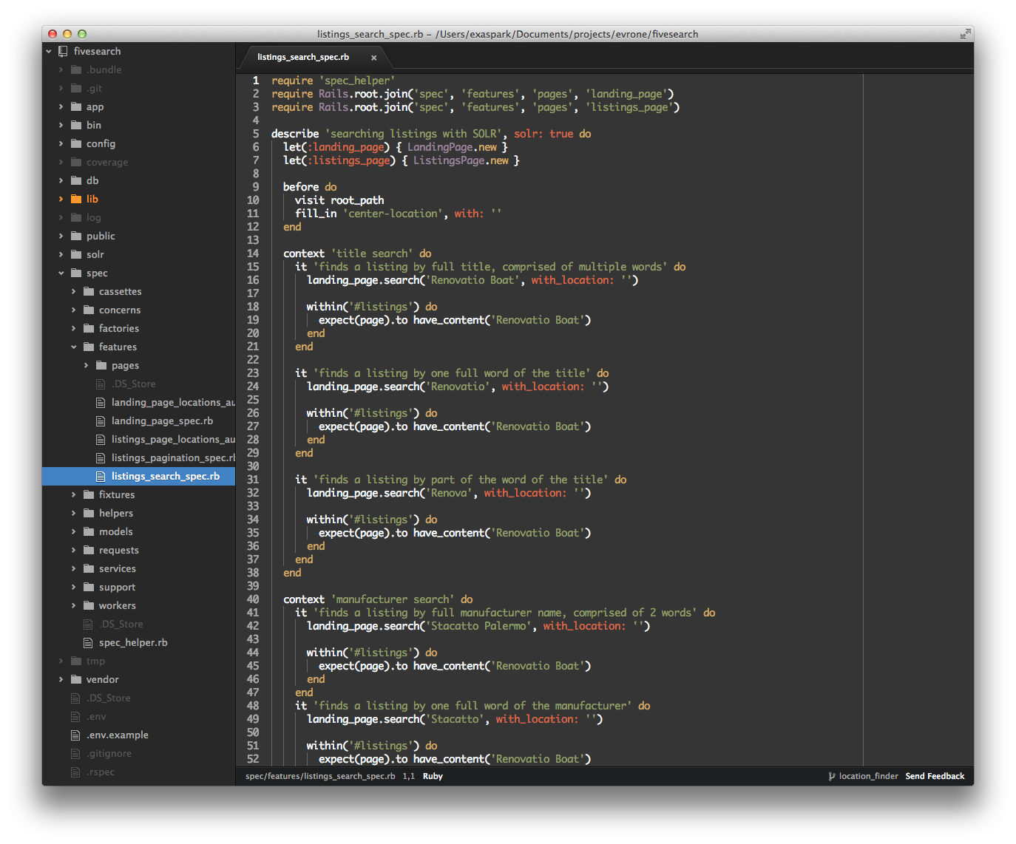Click Send Feedback in status bar
Screen dimensions: 1016x844
point(935,776)
